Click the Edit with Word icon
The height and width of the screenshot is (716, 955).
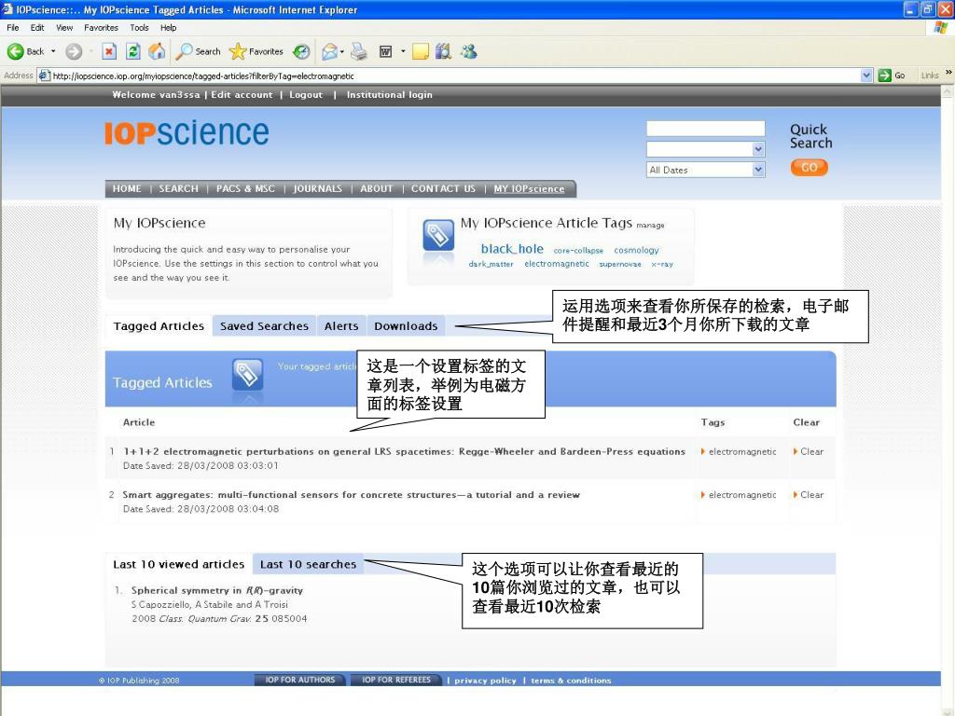385,52
